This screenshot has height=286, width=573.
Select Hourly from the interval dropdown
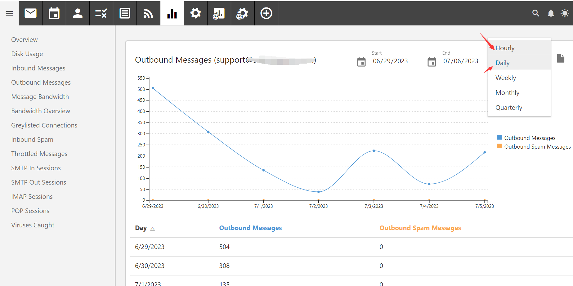point(505,48)
